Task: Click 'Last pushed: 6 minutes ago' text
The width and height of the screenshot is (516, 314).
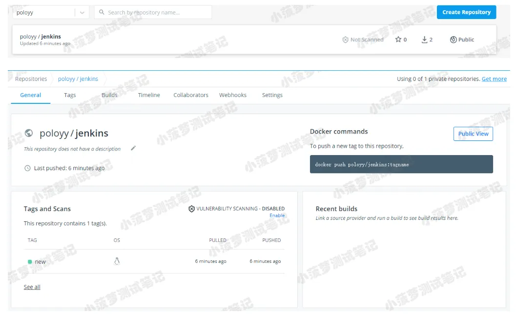Action: click(x=69, y=168)
